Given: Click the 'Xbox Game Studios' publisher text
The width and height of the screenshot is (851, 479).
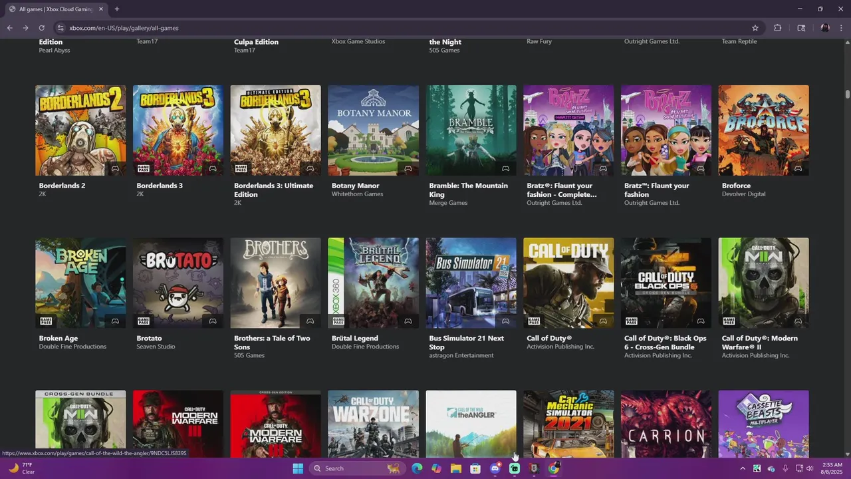Looking at the screenshot, I should click(358, 41).
